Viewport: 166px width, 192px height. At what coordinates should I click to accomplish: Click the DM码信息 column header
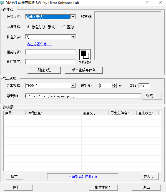click(x=53, y=113)
